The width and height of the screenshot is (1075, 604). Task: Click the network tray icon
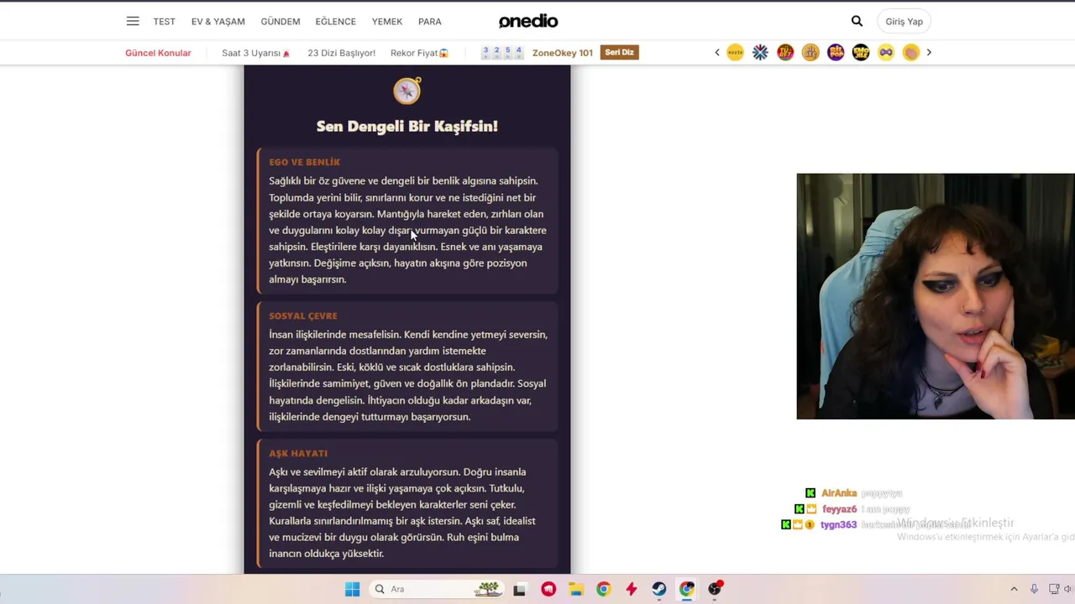pyautogui.click(x=1054, y=590)
